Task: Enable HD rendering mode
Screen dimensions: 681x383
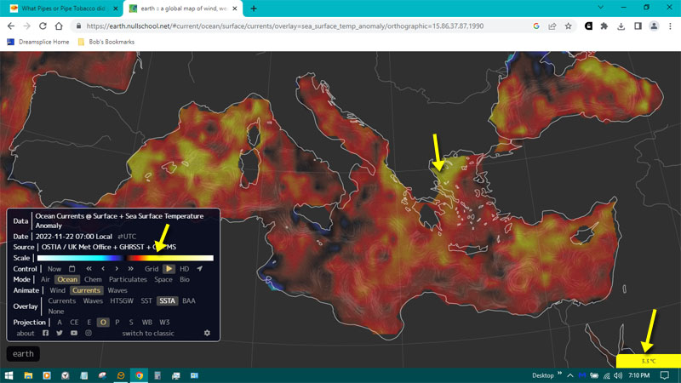Action: point(185,269)
